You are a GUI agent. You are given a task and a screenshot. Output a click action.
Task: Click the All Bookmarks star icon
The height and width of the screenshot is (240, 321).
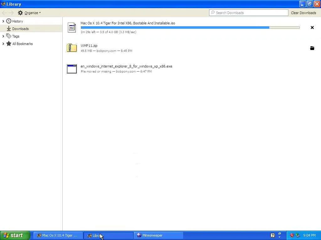(8, 43)
